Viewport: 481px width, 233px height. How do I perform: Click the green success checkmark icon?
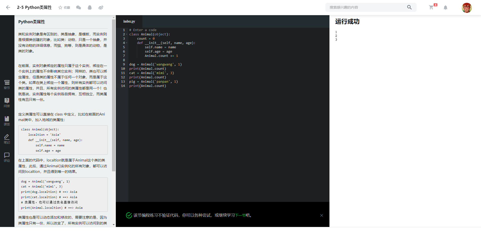129,215
